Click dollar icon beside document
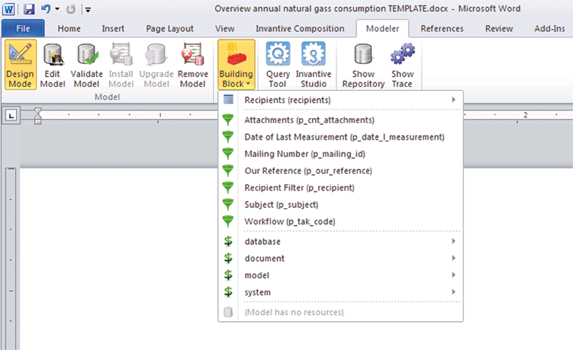573x350 pixels. (228, 258)
